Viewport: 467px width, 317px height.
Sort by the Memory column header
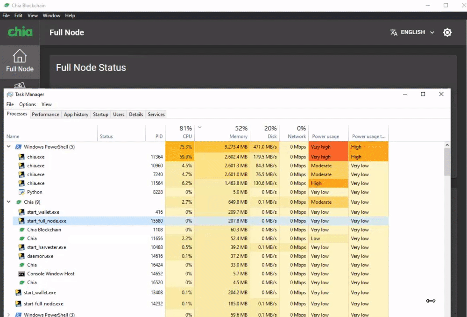(222, 132)
